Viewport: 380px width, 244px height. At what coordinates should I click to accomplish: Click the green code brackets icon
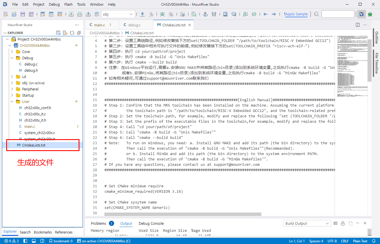click(x=254, y=14)
